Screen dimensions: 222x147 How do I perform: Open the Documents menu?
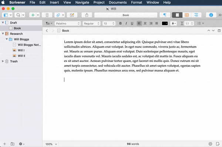(118, 3)
